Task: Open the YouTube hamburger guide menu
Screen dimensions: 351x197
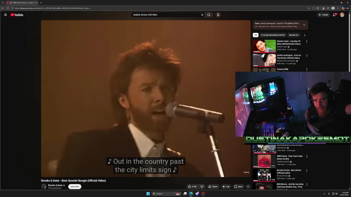Action: coord(5,15)
